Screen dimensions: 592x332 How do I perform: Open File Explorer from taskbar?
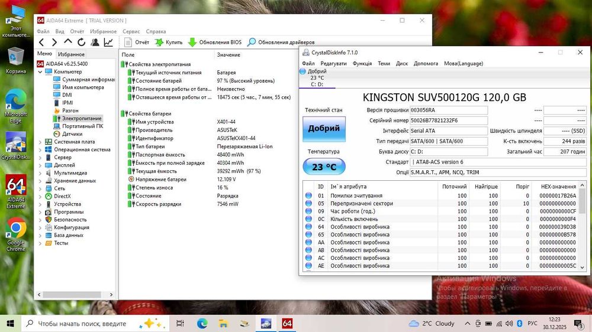(x=223, y=323)
